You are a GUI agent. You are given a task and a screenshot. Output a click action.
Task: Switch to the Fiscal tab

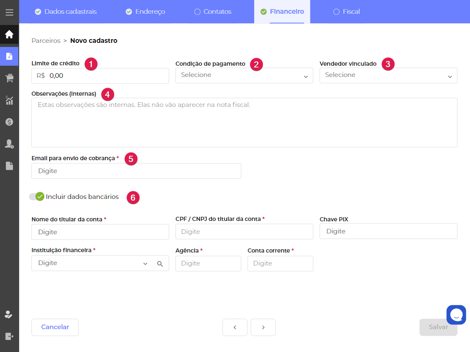[347, 12]
